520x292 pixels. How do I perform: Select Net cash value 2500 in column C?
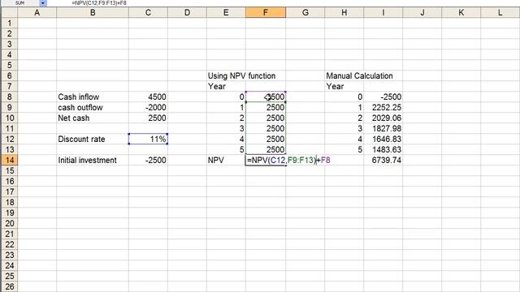coord(148,118)
